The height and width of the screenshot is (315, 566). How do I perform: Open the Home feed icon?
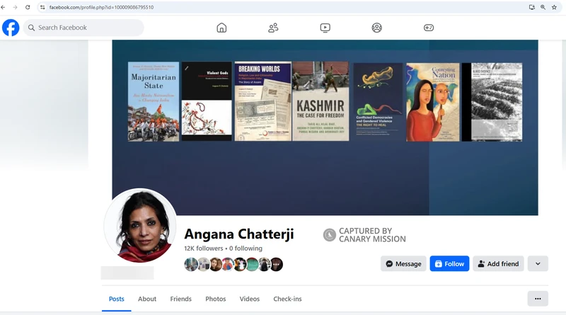tap(221, 28)
